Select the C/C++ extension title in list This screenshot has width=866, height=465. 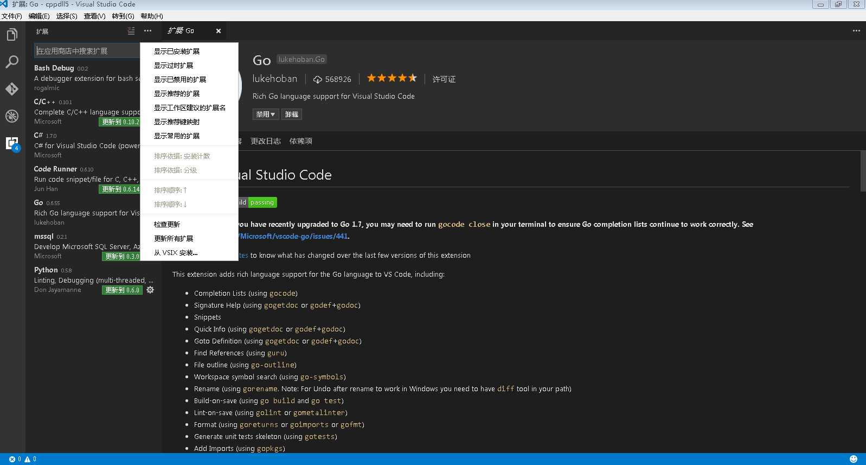click(44, 101)
